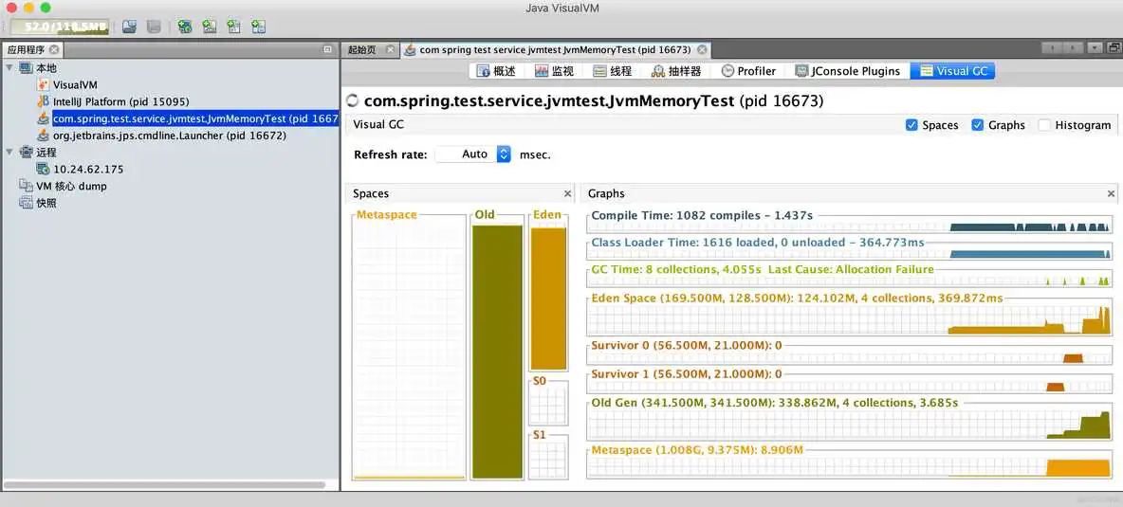Screen dimensions: 1123x507
Task: Open the Refresh rate Auto dropdown
Action: [473, 154]
